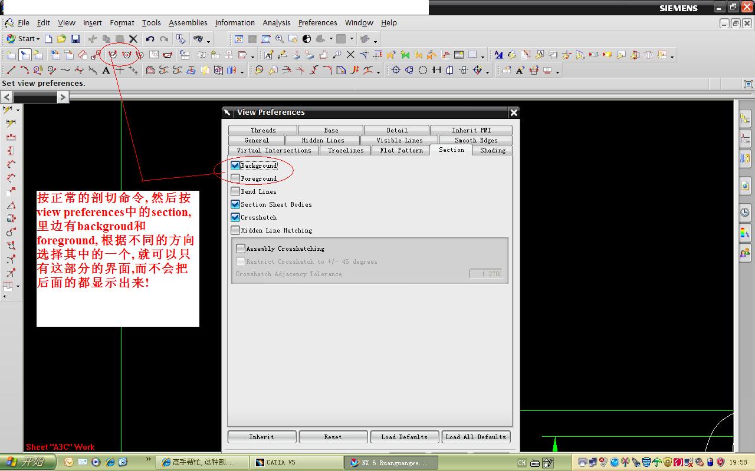Screen dimensions: 755x471
Task: Open the Preferences menu
Action: coord(317,23)
